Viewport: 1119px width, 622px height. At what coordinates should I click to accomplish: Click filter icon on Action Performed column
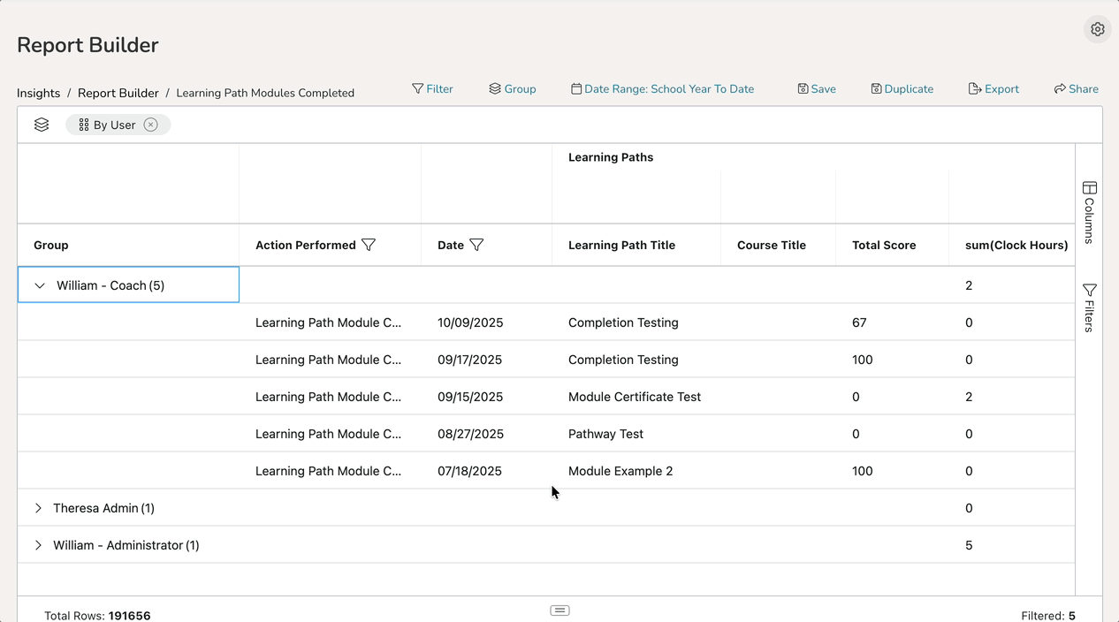click(369, 245)
